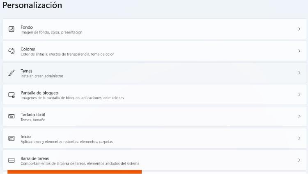Click the arrow at the Inicio row's end
308x174 pixels.
[x=299, y=138]
